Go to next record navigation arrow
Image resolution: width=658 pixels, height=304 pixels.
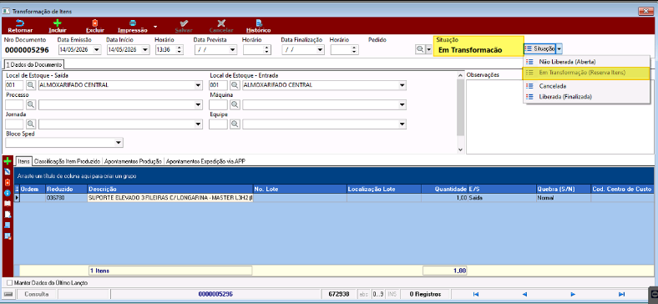(573, 294)
